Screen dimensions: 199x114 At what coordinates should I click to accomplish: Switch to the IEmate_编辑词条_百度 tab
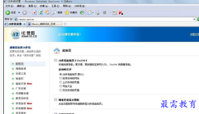coord(45,24)
